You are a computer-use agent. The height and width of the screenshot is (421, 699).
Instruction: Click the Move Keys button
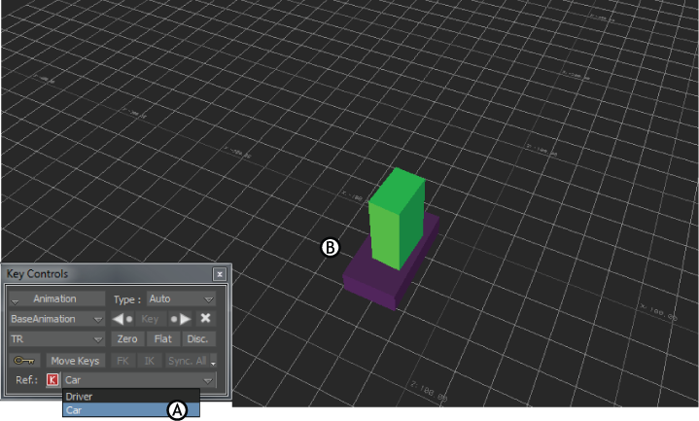click(75, 361)
